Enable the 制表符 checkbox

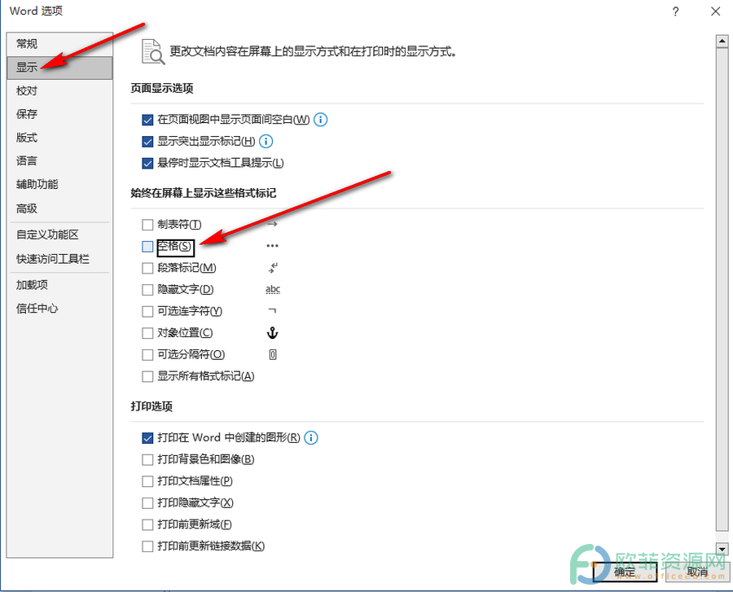pos(147,225)
